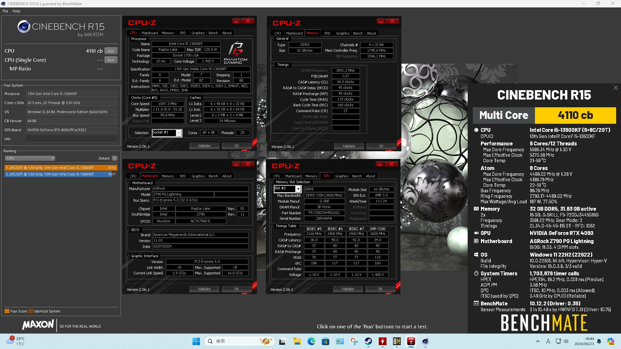The image size is (621, 349).
Task: Open About tab in Mainboard window
Action: click(227, 176)
